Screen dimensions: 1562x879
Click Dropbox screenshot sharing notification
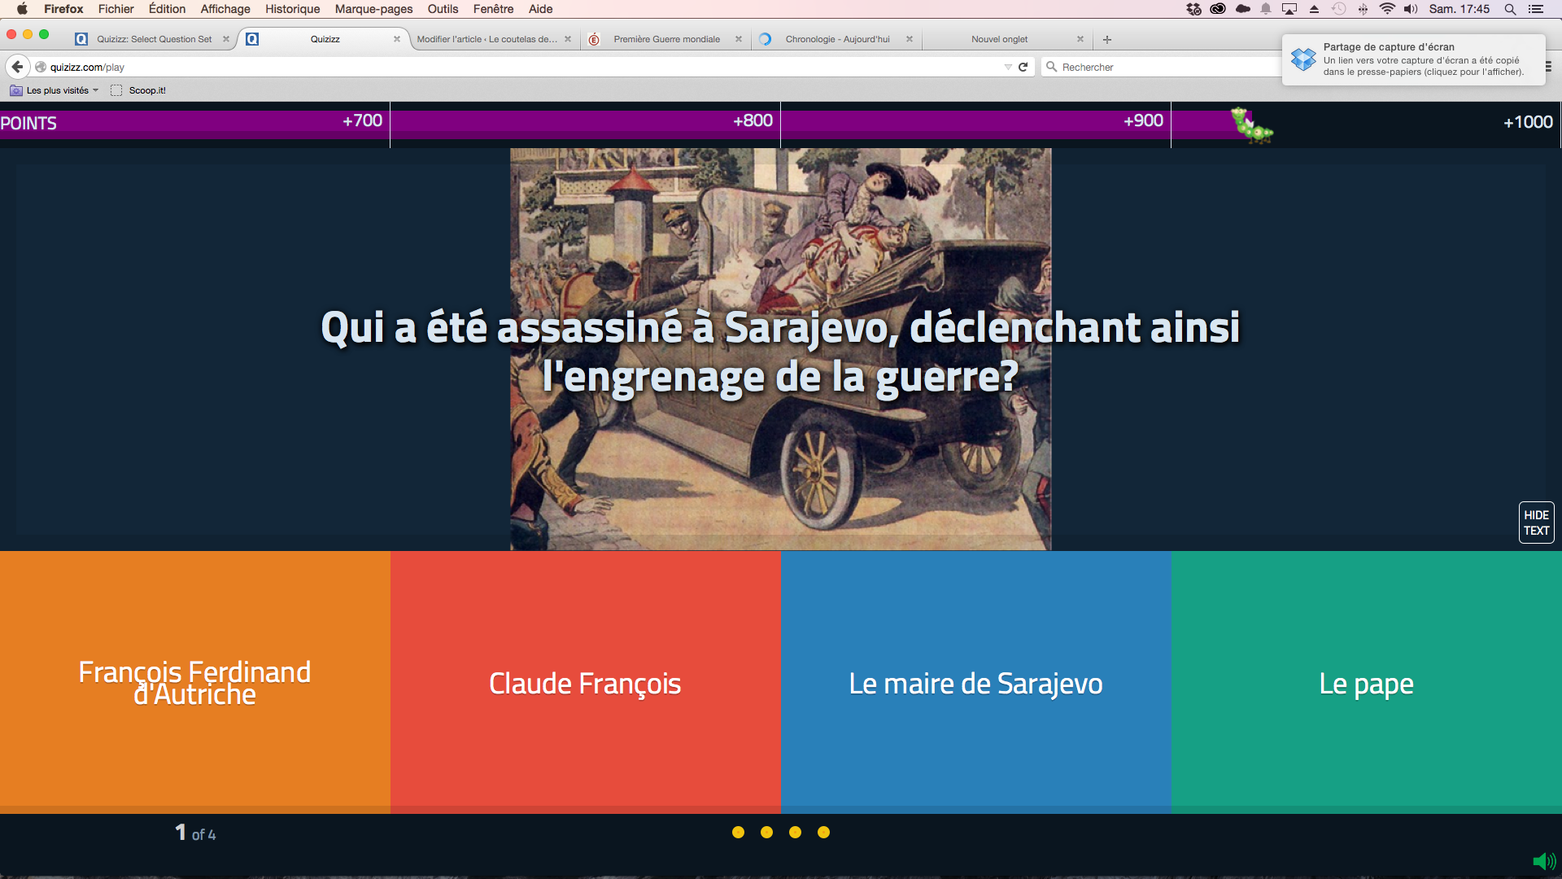1413,59
